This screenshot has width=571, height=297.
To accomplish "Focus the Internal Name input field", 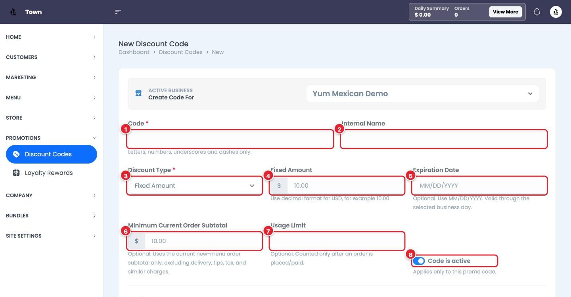I will [444, 139].
